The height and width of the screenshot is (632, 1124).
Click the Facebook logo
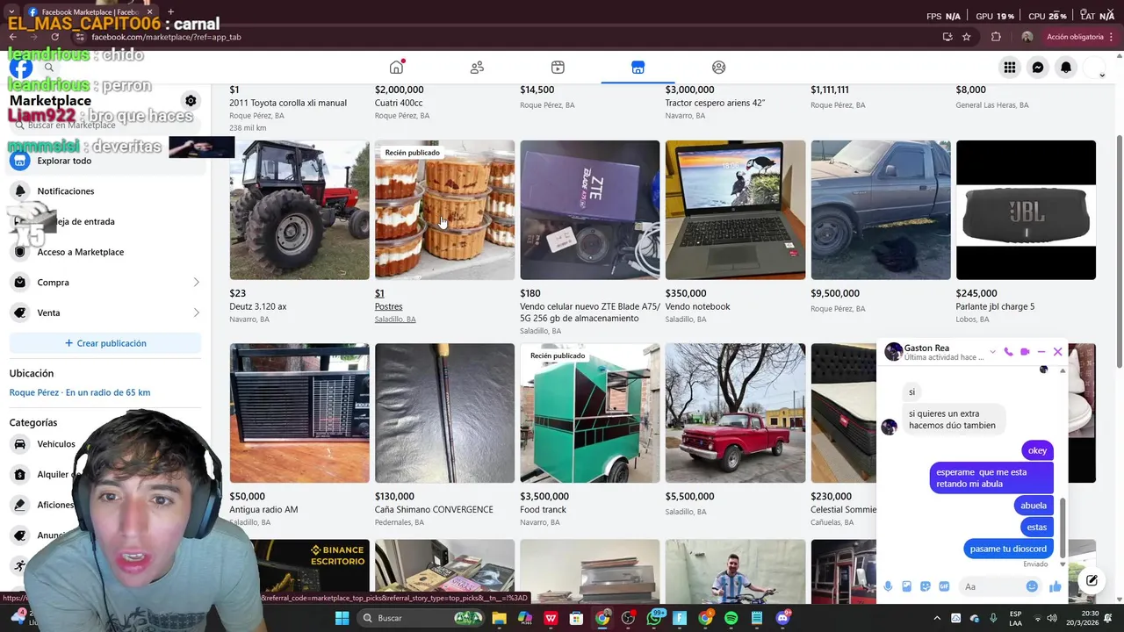pos(21,68)
